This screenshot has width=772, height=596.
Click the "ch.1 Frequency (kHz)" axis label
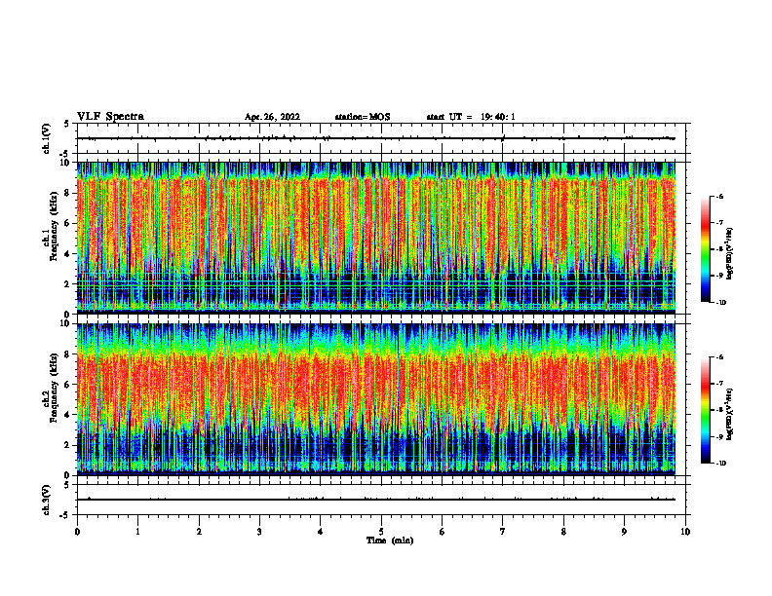click(51, 226)
